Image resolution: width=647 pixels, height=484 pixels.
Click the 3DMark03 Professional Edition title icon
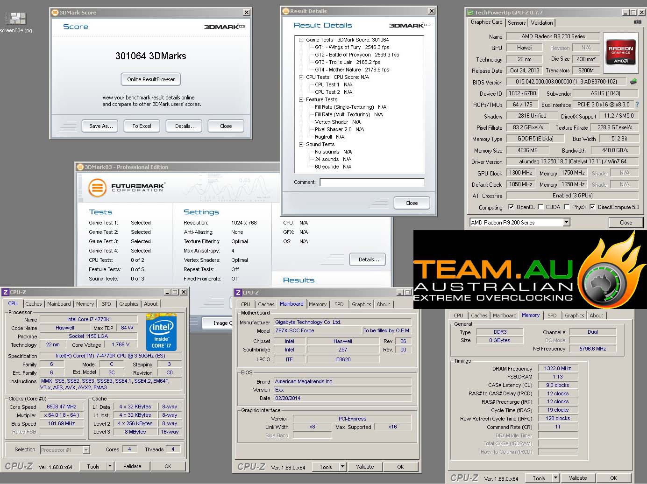[x=80, y=167]
